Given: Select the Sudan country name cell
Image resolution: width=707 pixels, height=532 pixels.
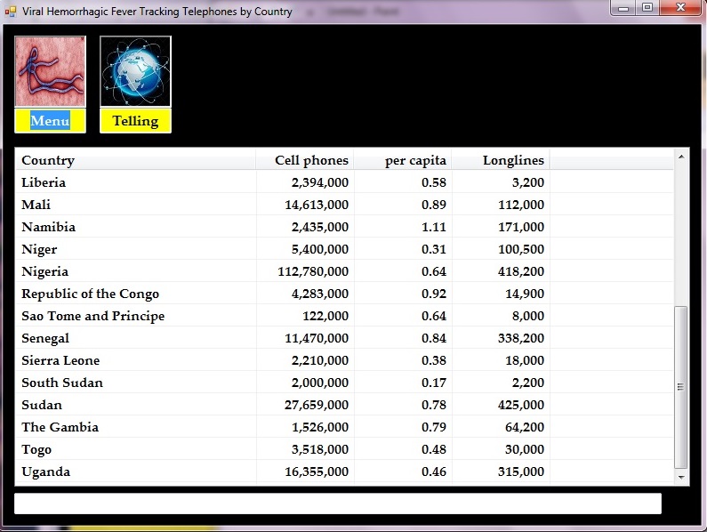Looking at the screenshot, I should coord(42,405).
